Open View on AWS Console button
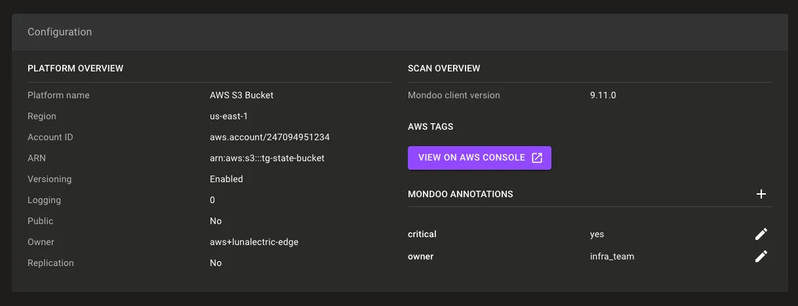This screenshot has width=798, height=306. pos(479,158)
